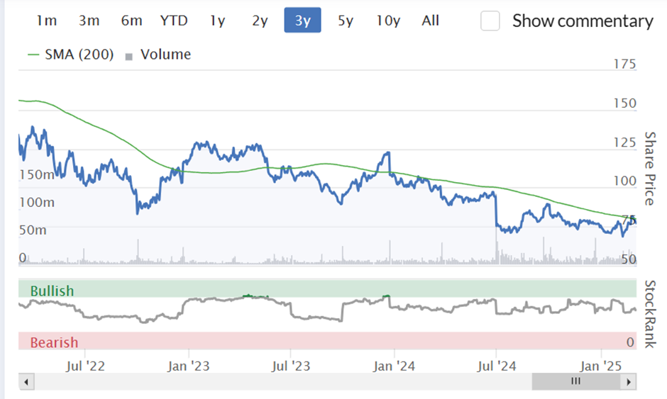Click the 150 price axis label
Screen dimensions: 667x399
coord(624,103)
